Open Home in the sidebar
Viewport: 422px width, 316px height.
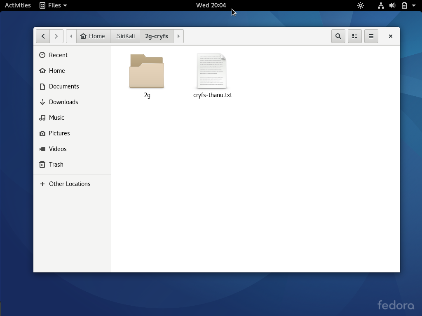(72, 71)
